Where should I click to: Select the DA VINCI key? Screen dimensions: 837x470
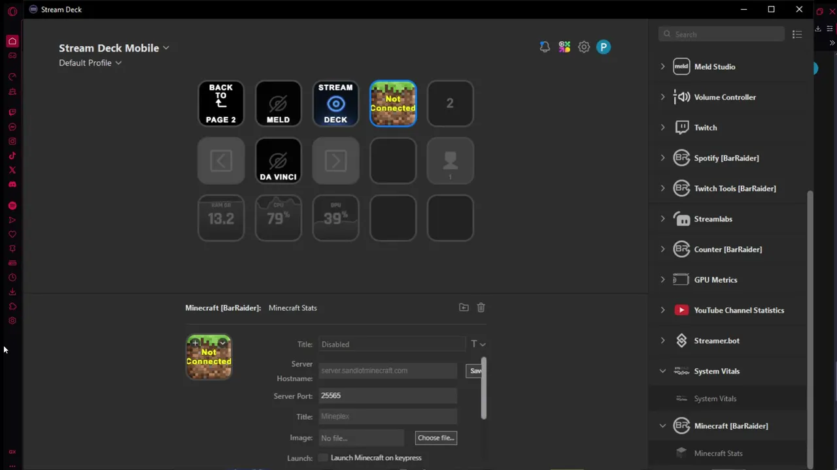(278, 161)
